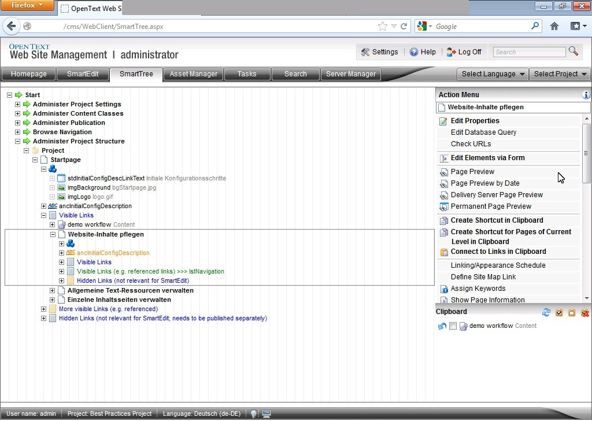Screen dimensions: 592x421
Task: Click the Edit Properties icon
Action: click(443, 121)
